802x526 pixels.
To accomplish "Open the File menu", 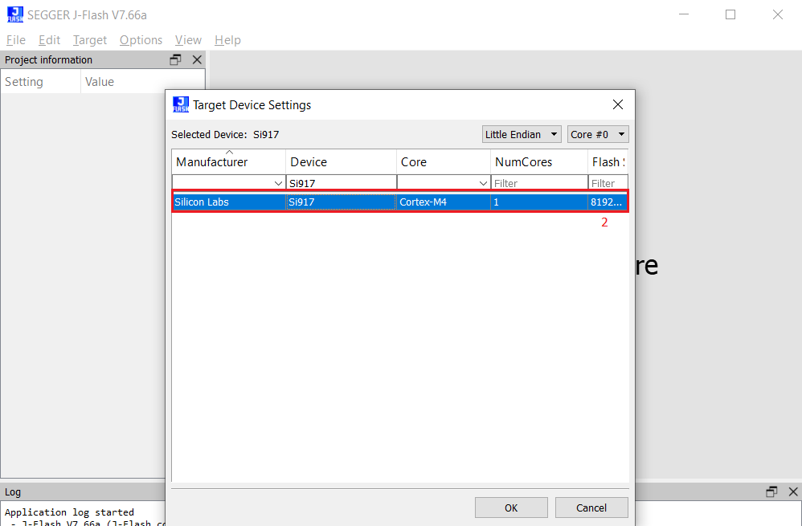I will [16, 40].
